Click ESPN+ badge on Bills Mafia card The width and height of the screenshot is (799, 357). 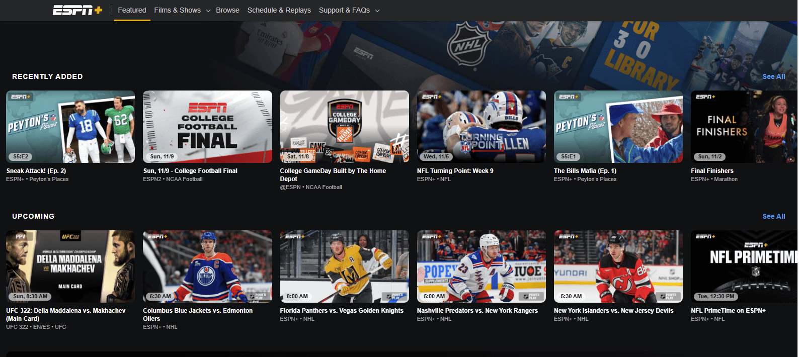(x=569, y=97)
